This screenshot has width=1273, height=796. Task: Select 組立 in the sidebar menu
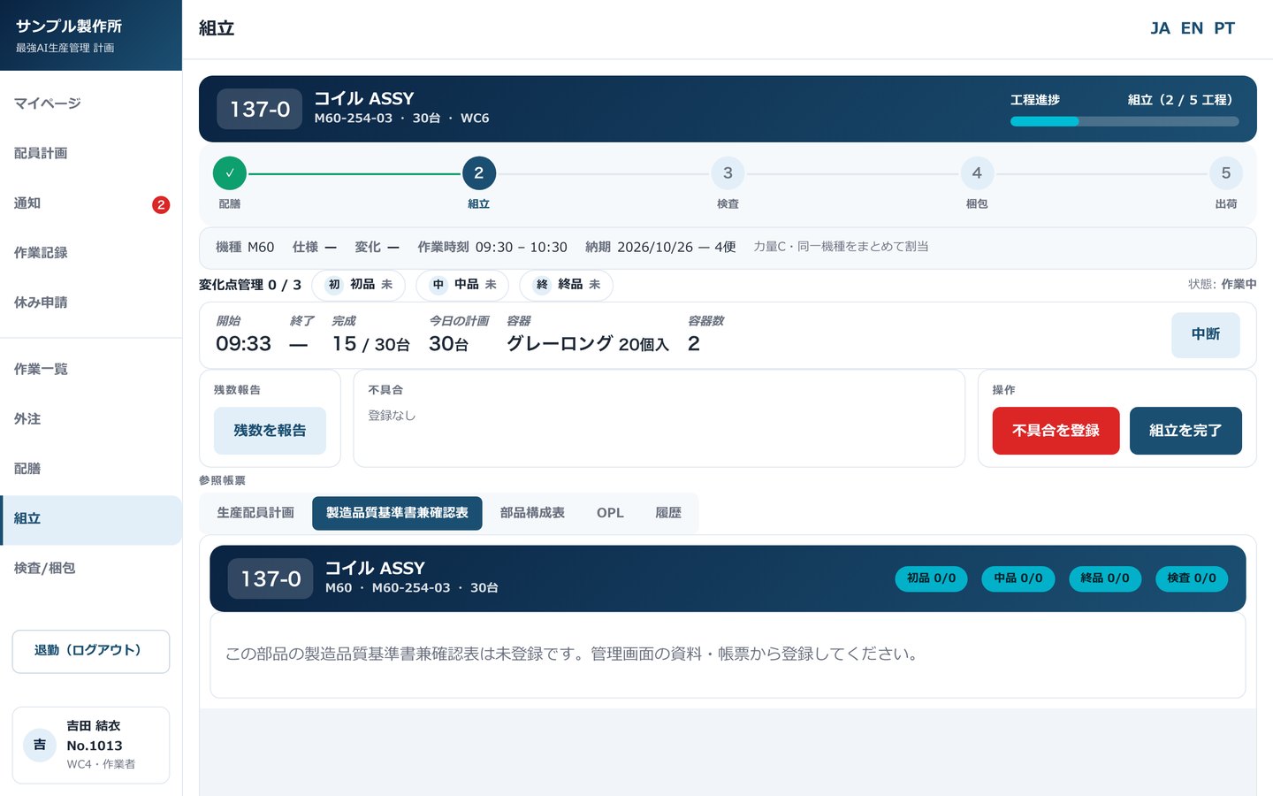91,519
